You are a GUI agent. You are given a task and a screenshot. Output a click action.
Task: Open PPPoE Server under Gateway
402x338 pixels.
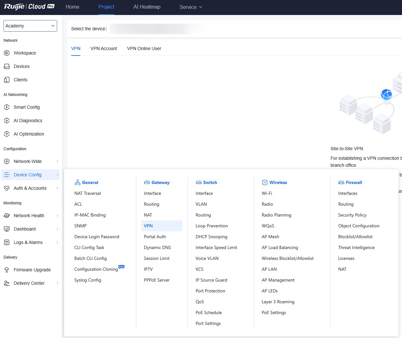pos(157,280)
